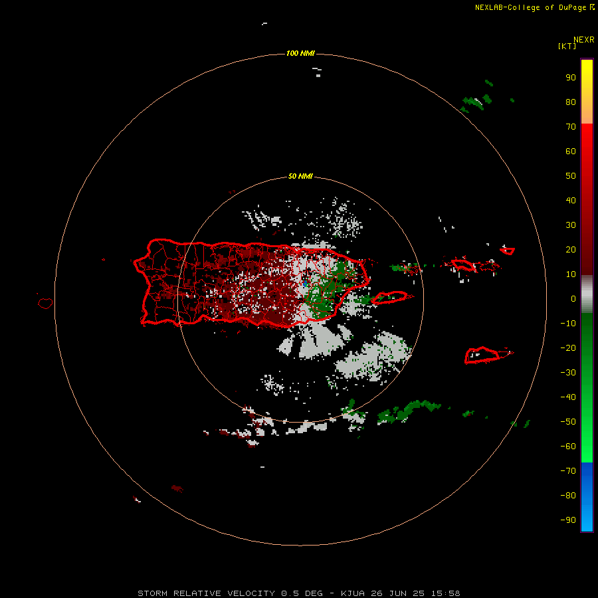This screenshot has width=598, height=598.
Task: Click the 'KJUA' radar station identifier
Action: pos(353,593)
